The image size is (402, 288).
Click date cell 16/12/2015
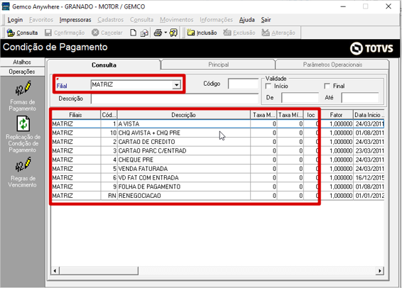369,177
